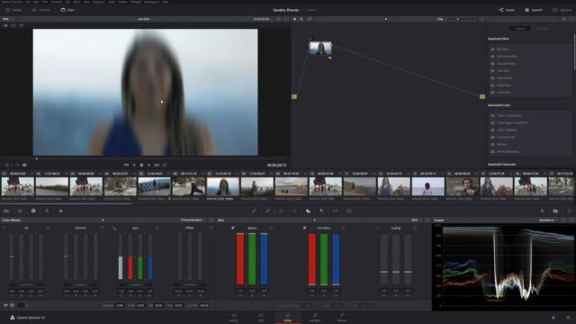Open the Sizing palette
This screenshot has height=324, width=576.
(336, 211)
